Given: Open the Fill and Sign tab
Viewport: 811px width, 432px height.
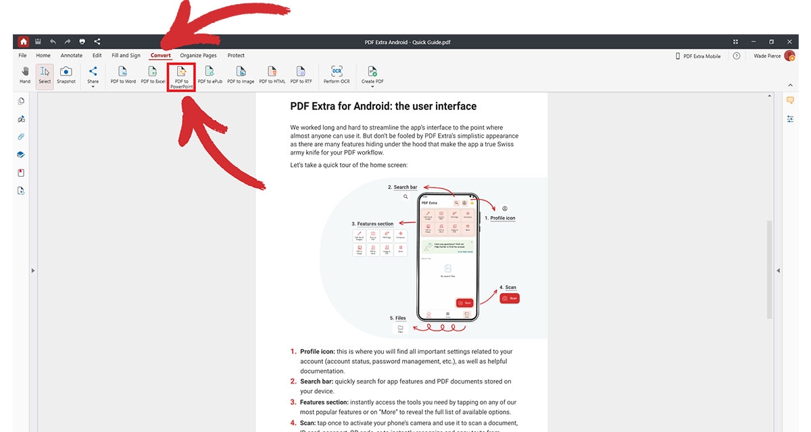Looking at the screenshot, I should pyautogui.click(x=126, y=55).
